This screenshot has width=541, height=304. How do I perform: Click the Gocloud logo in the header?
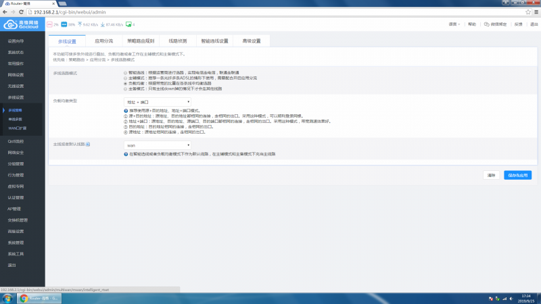tap(22, 24)
